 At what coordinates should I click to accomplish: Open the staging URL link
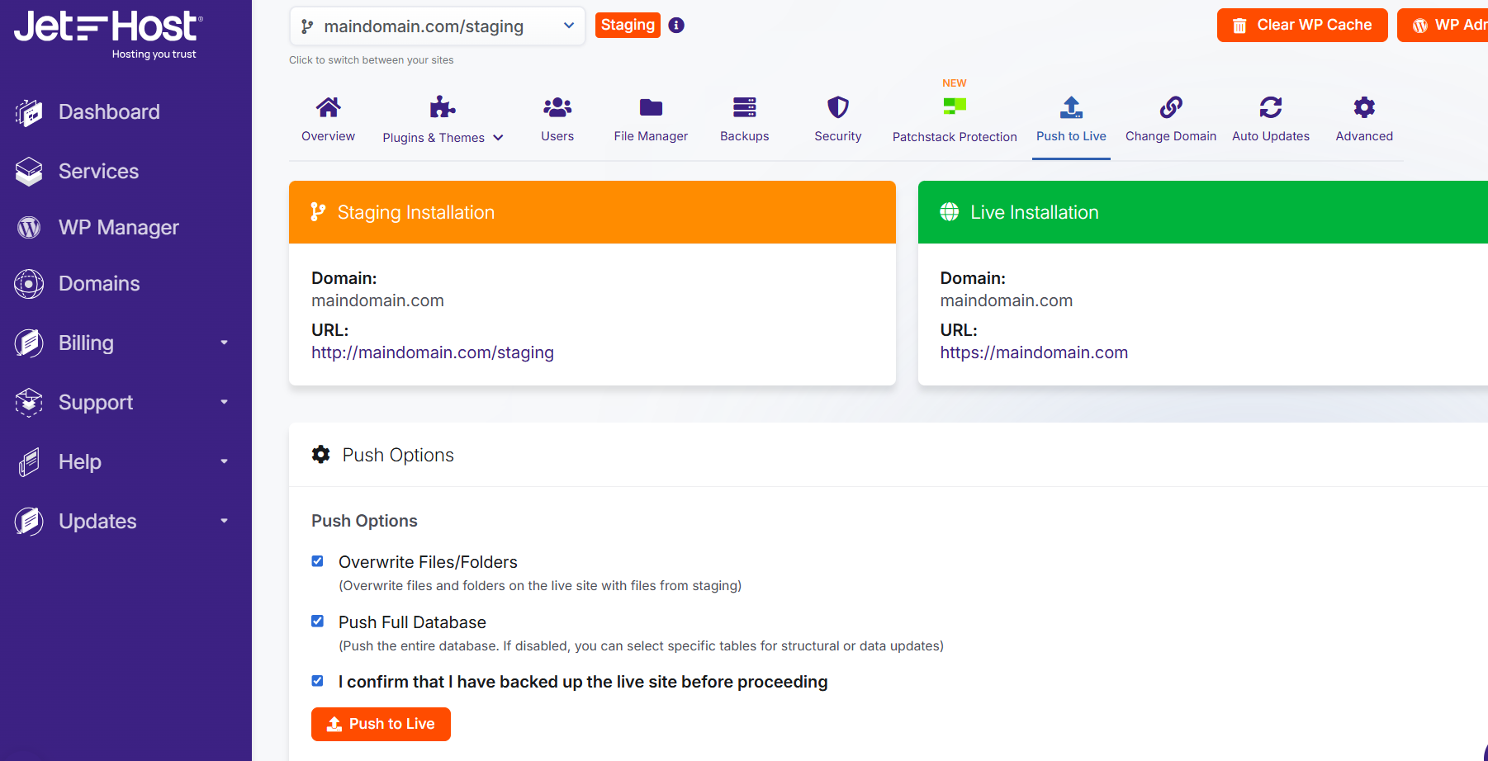[x=432, y=352]
